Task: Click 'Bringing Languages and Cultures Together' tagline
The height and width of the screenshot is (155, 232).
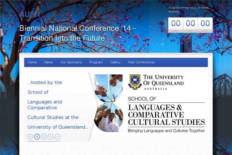Action: (166, 131)
